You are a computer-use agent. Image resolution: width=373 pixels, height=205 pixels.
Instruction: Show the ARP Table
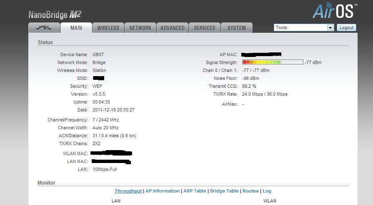195,191
